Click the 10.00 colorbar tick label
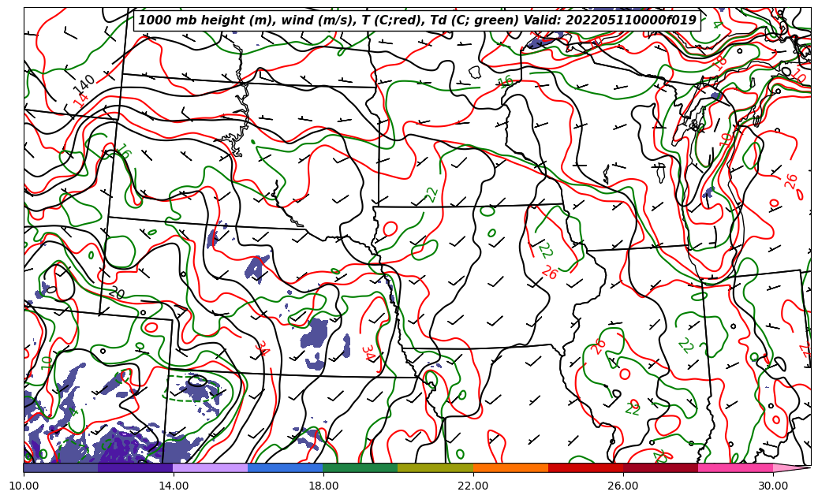818x499 pixels. (x=24, y=486)
